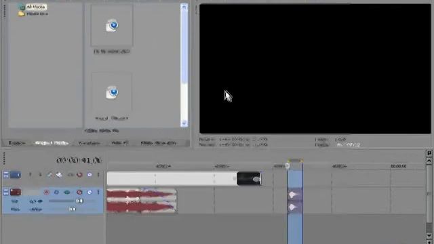Click the second media file name label
The width and height of the screenshot is (434, 244).
click(112, 118)
